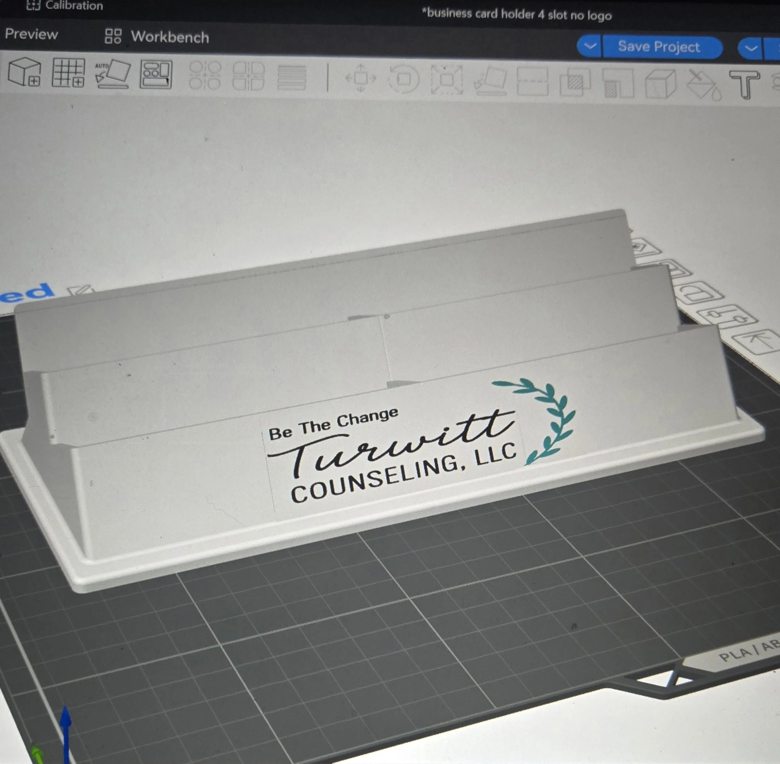Viewport: 780px width, 764px height.
Task: Click the Add model cube icon
Action: coord(24,72)
